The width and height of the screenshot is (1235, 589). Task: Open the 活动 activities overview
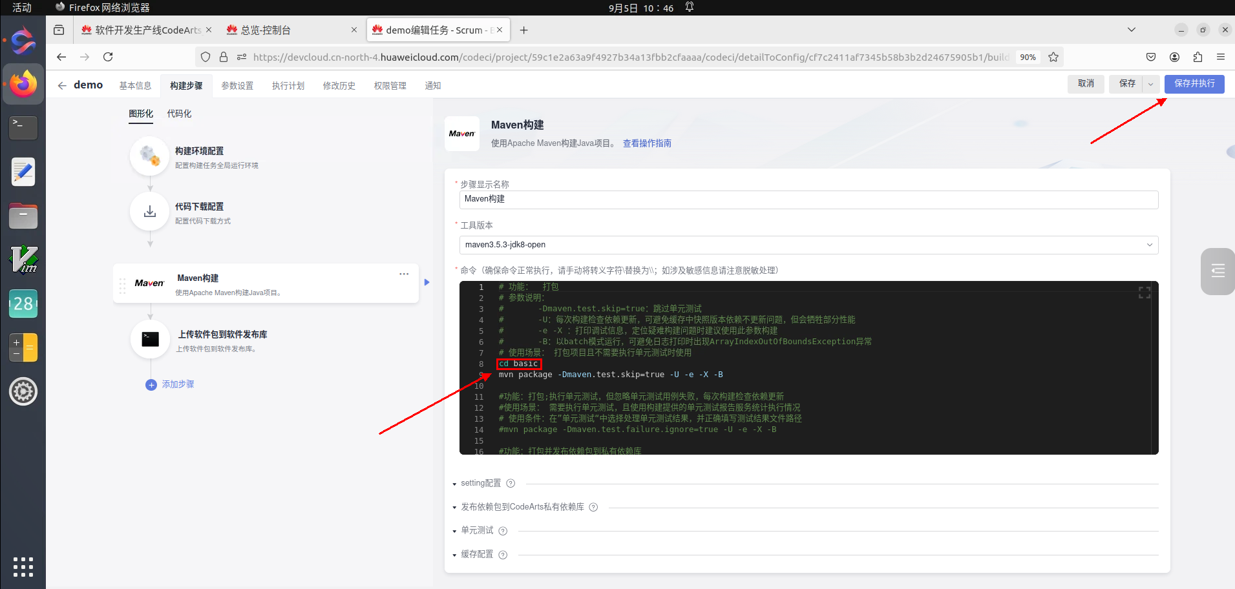(22, 8)
